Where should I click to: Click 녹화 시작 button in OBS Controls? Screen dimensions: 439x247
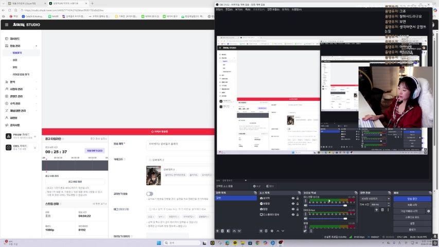click(x=412, y=205)
